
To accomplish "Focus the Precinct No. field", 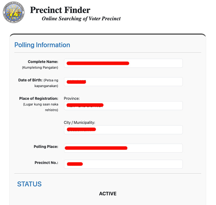I will [123, 164].
